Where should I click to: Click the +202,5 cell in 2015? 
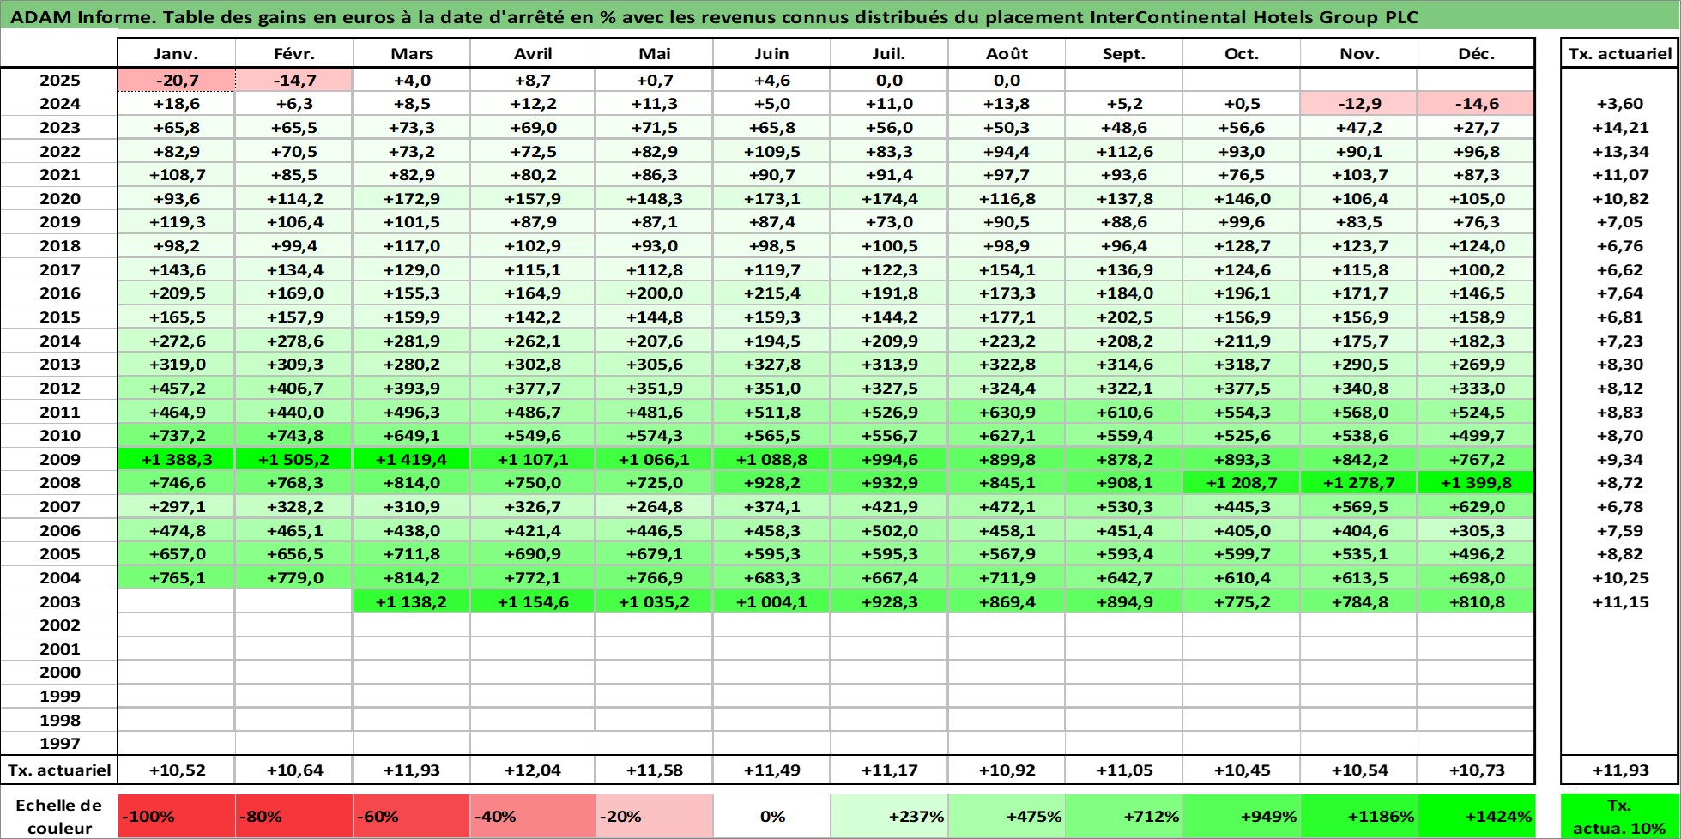(1124, 317)
